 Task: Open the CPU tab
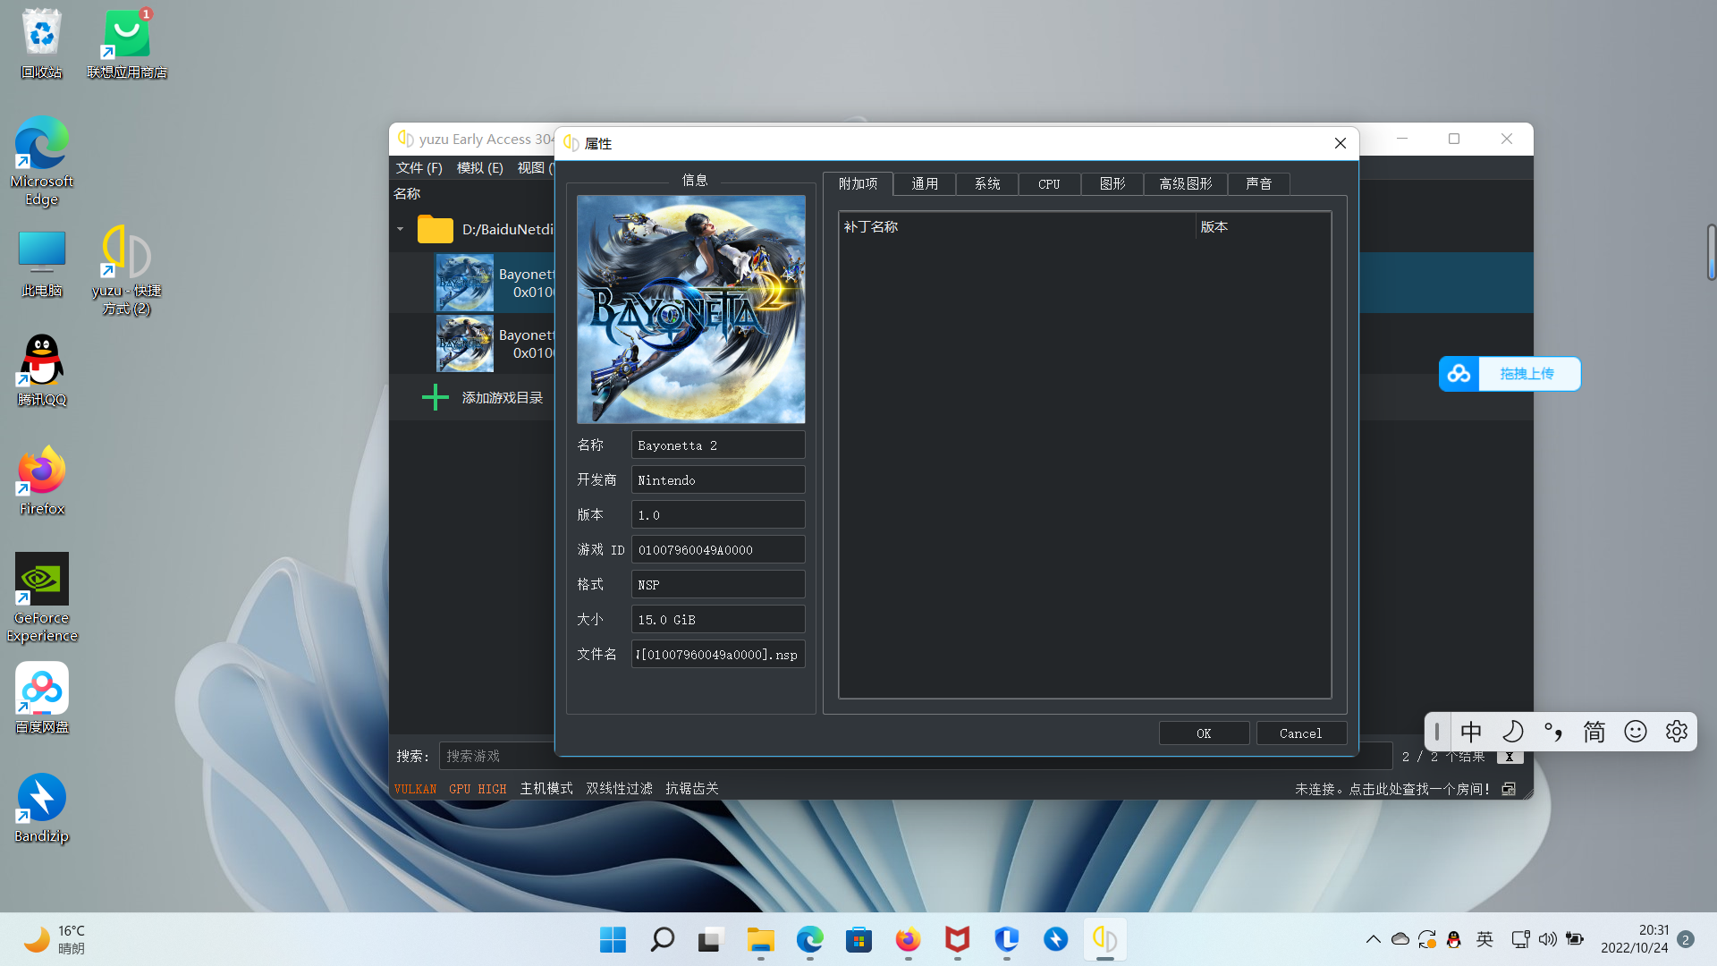click(1049, 184)
